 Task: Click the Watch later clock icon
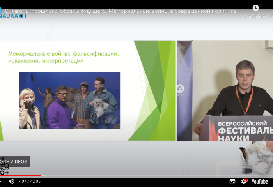[x=255, y=8]
